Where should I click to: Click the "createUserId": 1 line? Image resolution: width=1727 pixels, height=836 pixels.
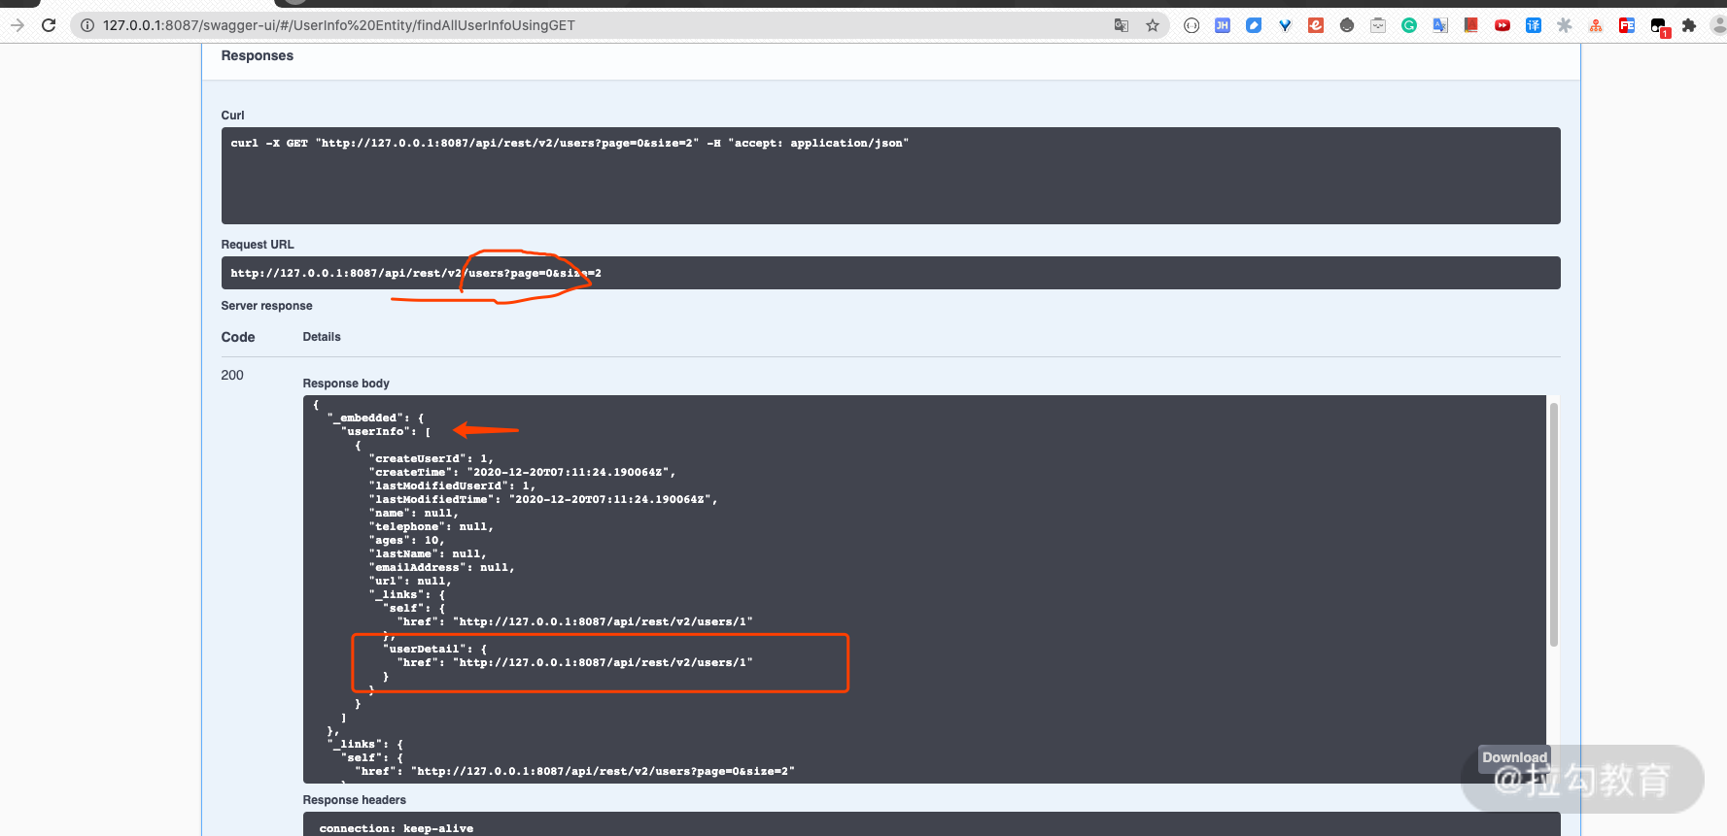[431, 458]
